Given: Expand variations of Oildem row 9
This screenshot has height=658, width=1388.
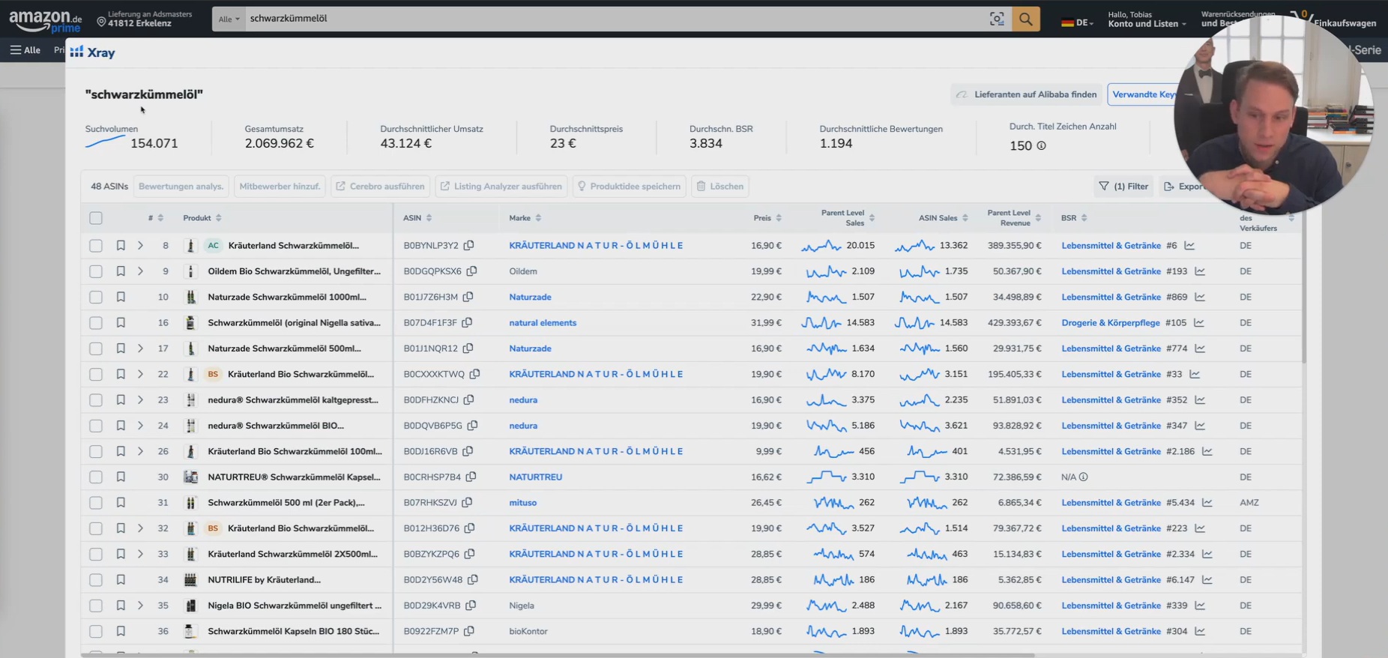Looking at the screenshot, I should pos(140,271).
